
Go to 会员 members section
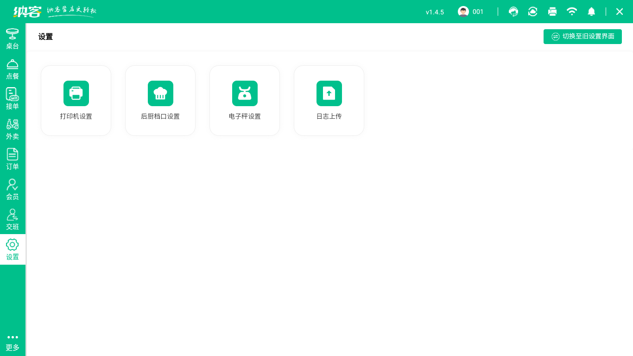tap(13, 190)
